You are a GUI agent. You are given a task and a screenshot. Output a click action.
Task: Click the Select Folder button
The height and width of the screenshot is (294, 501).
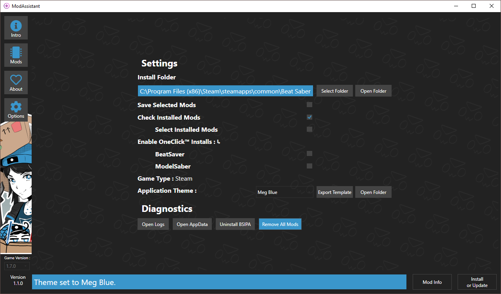tap(335, 91)
